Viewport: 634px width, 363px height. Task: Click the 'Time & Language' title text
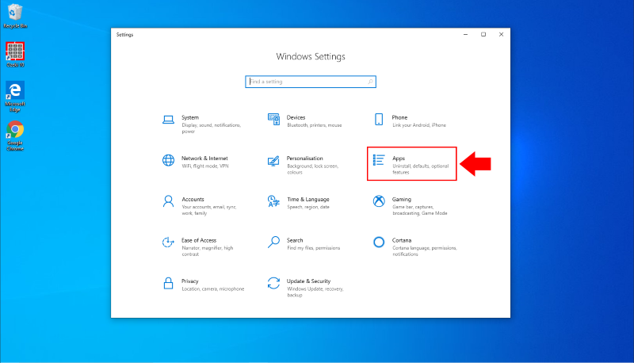pyautogui.click(x=308, y=199)
